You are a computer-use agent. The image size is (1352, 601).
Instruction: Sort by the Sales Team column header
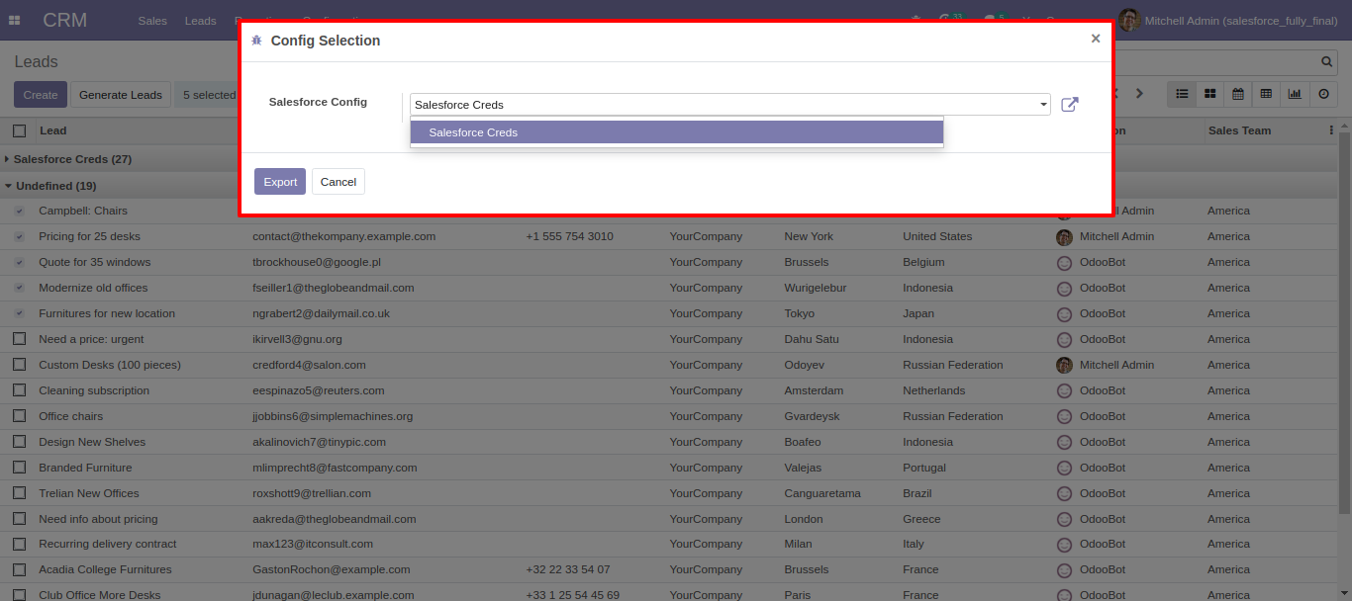1239,130
